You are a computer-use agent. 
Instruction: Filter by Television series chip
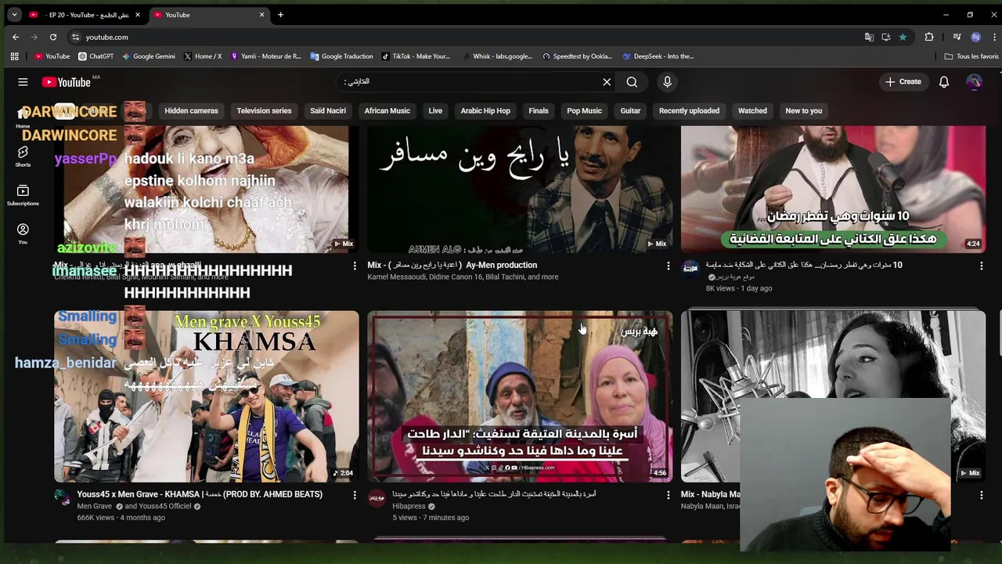tap(264, 110)
